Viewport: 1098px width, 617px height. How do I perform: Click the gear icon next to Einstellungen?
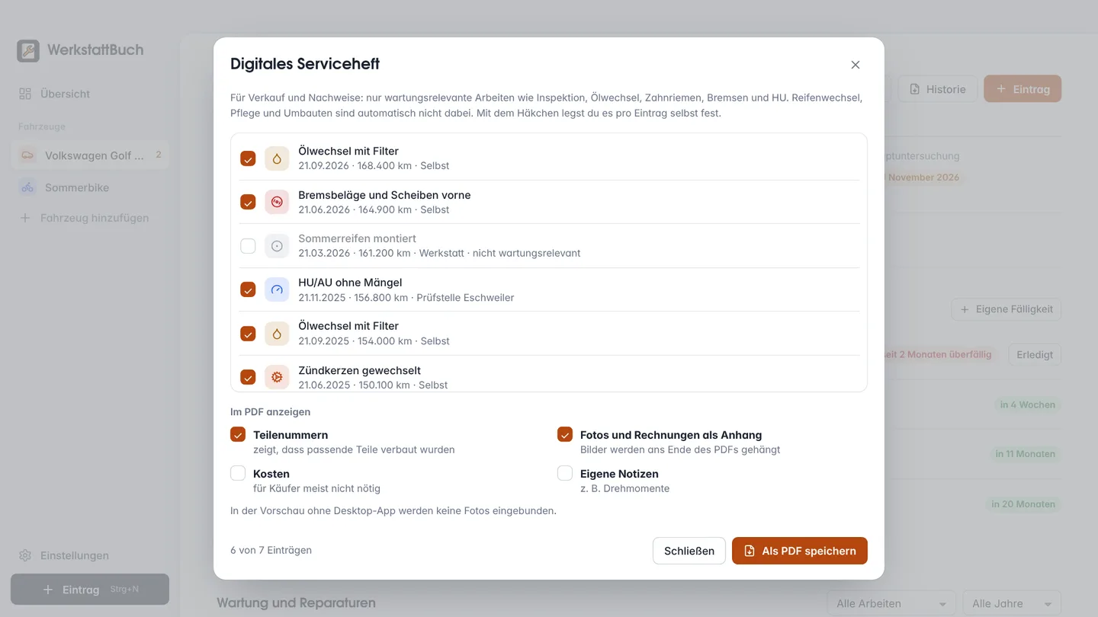click(25, 555)
